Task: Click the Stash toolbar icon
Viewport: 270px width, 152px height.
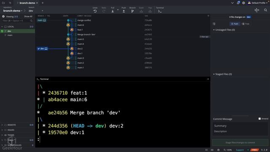Action: (x=141, y=11)
